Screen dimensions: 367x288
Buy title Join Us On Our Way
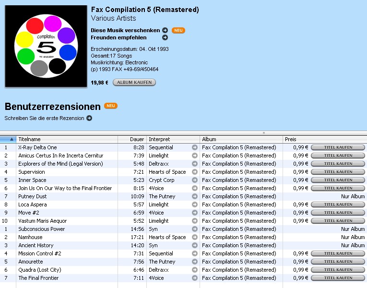(338, 188)
